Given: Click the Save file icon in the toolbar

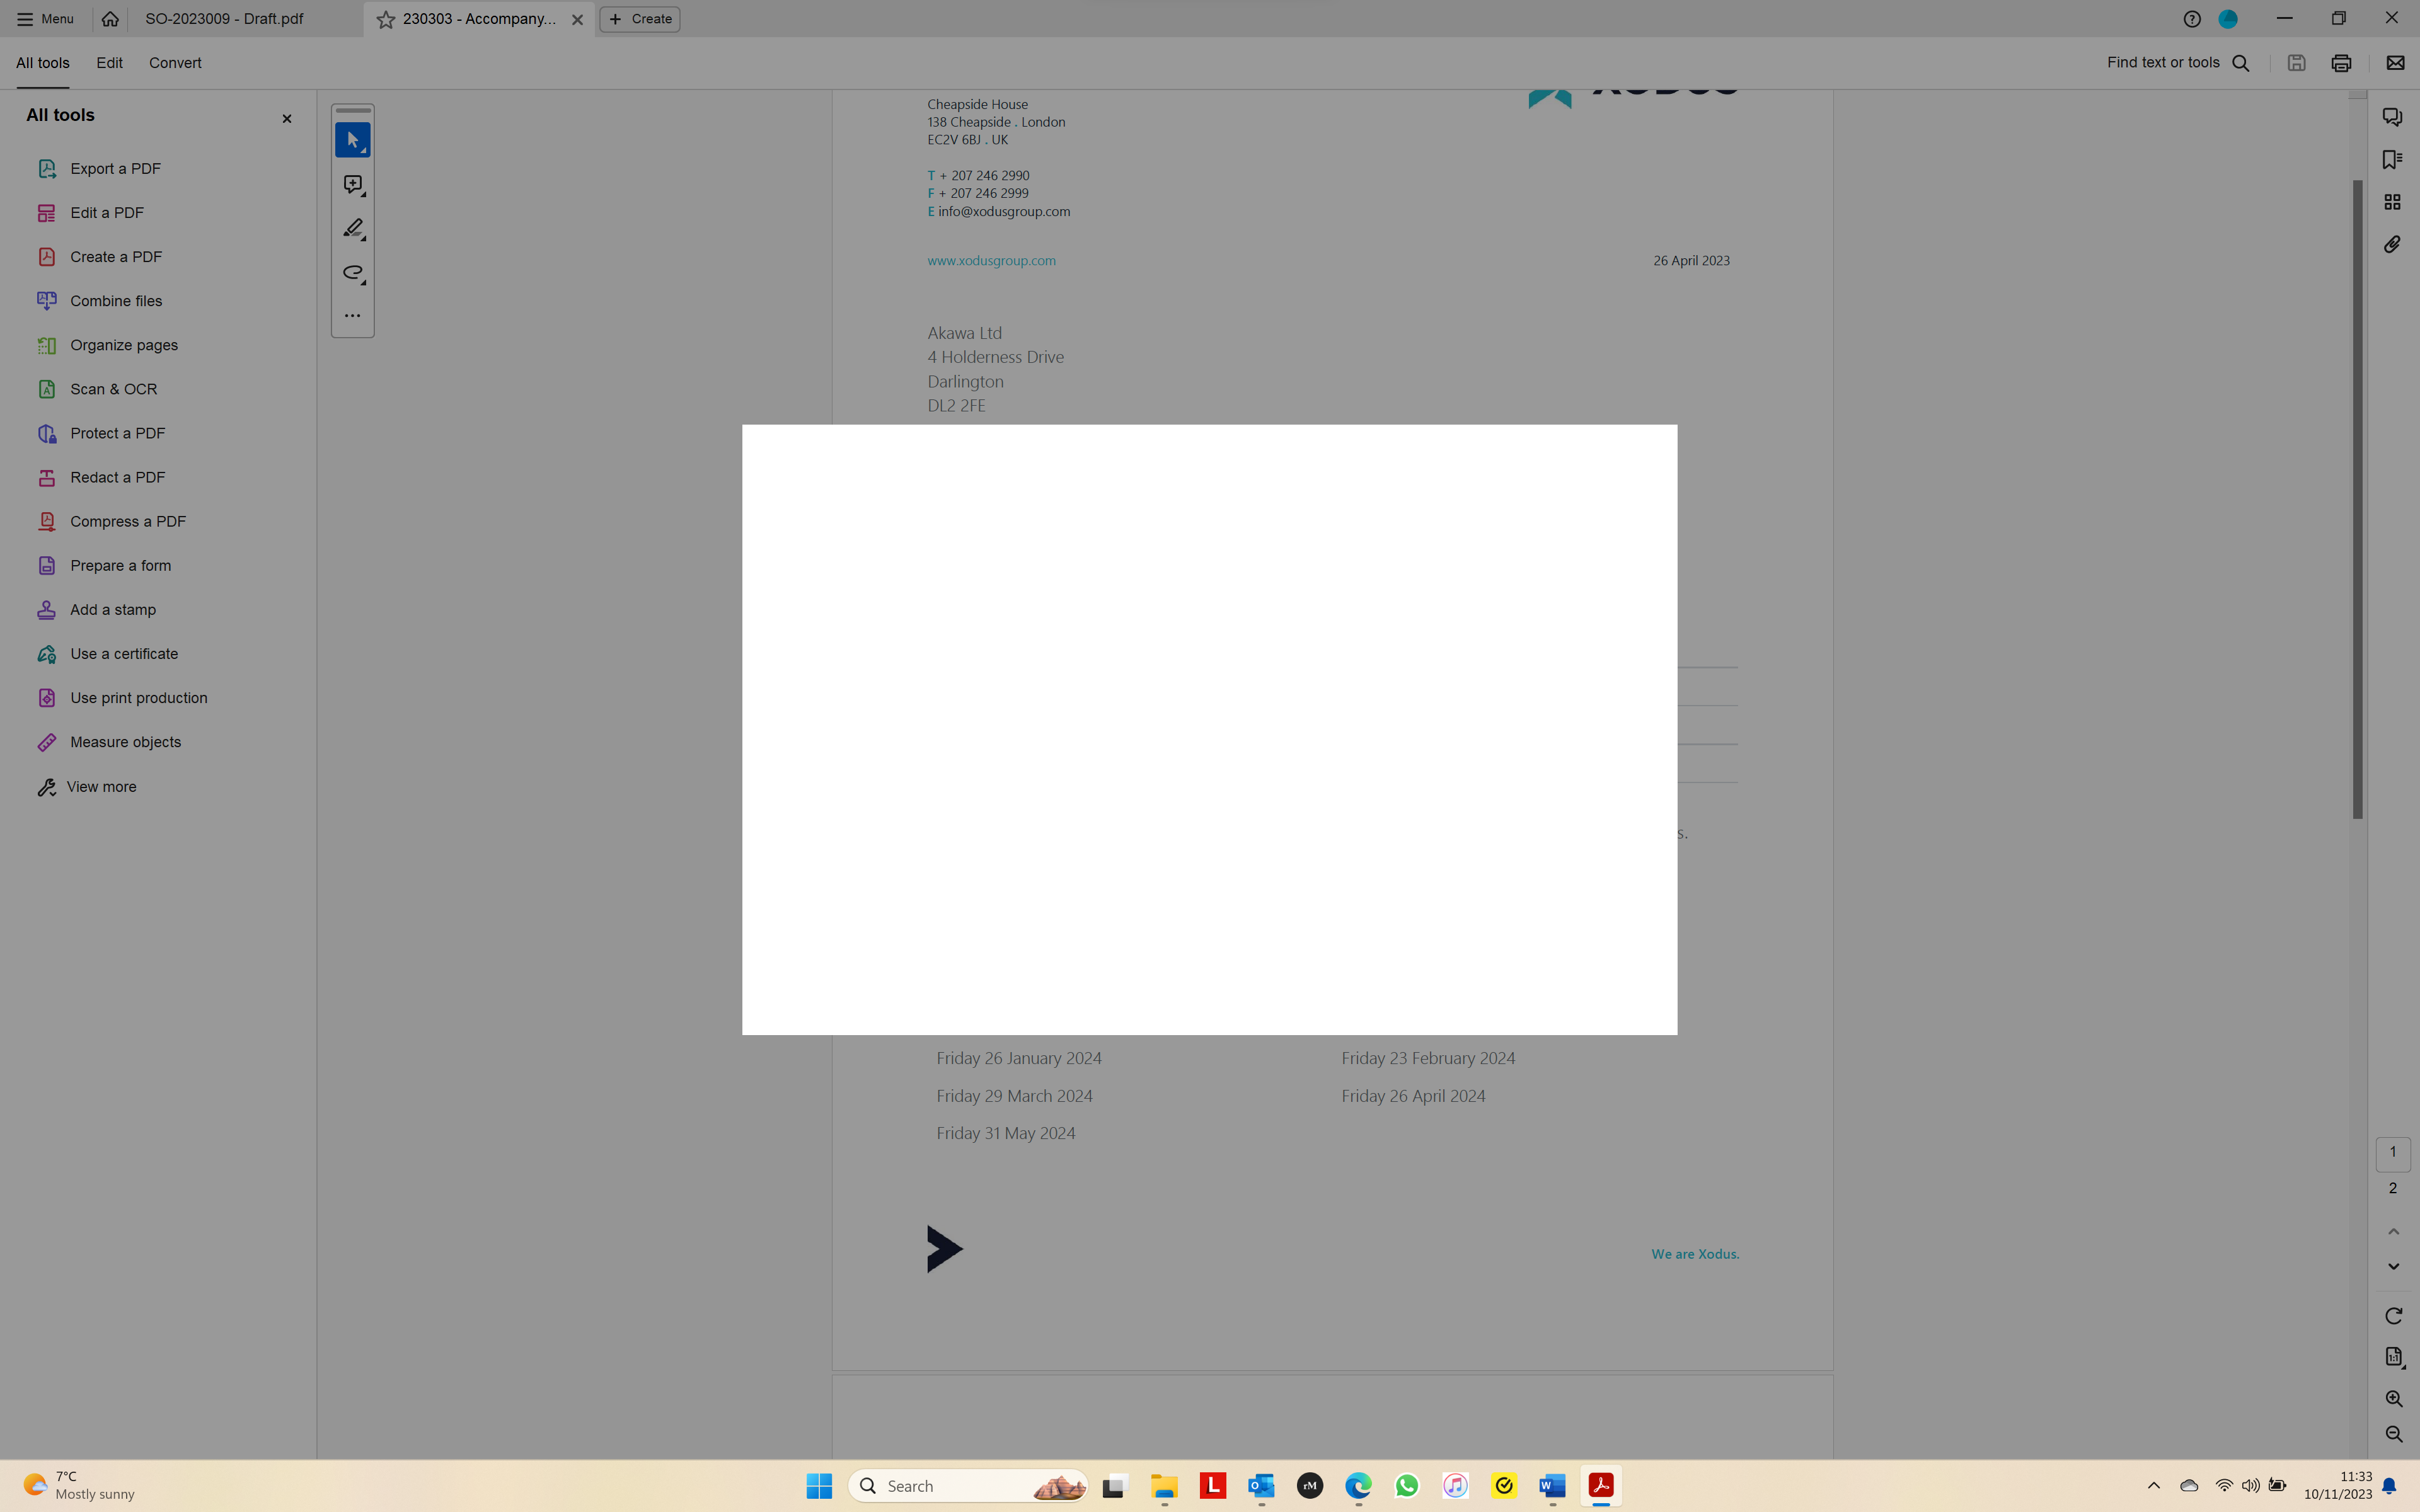Looking at the screenshot, I should (x=2296, y=62).
